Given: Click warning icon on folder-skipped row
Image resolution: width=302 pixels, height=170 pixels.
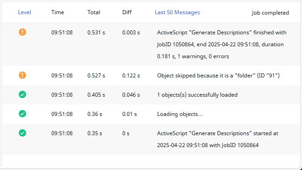Looking at the screenshot, I should [22, 75].
